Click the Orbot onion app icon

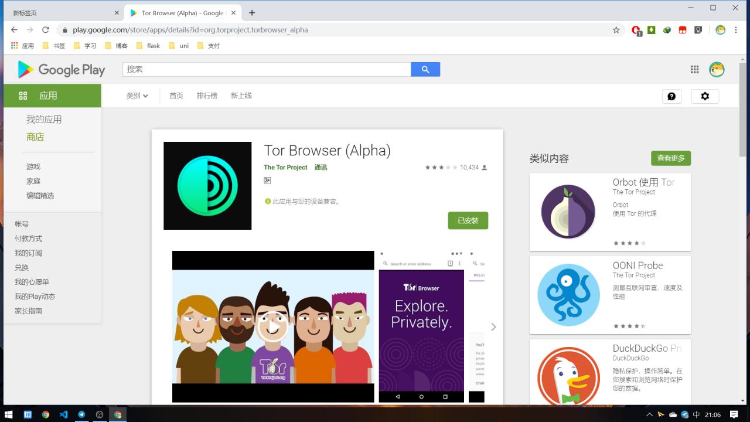pyautogui.click(x=568, y=212)
